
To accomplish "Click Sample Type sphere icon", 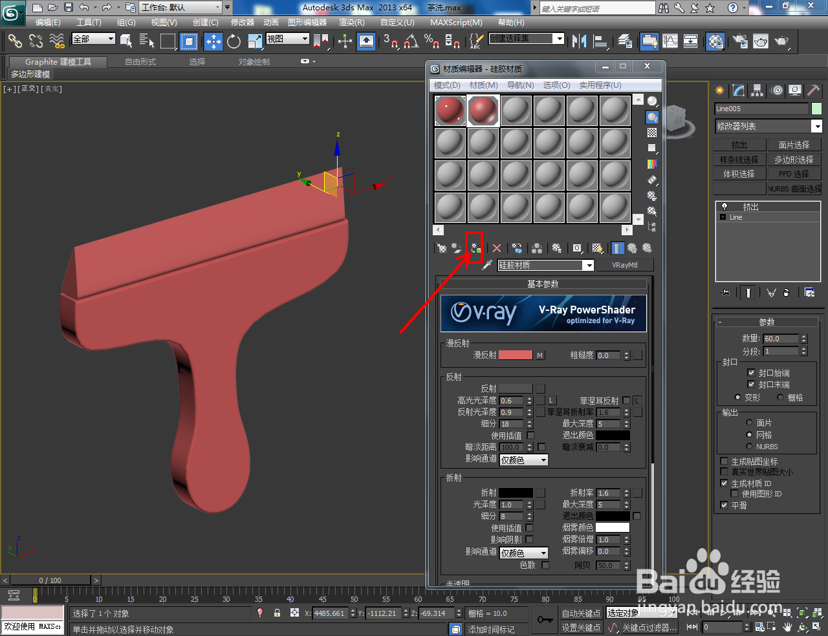I will [652, 101].
